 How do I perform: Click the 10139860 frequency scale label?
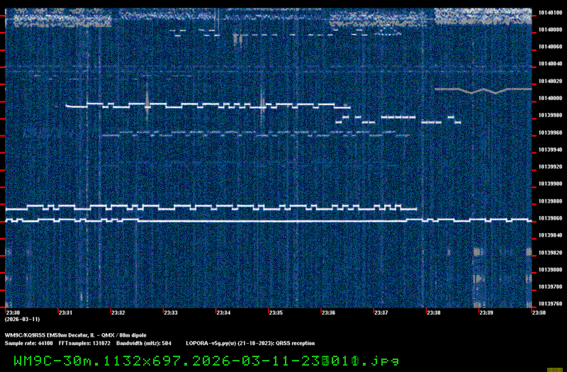(x=550, y=218)
